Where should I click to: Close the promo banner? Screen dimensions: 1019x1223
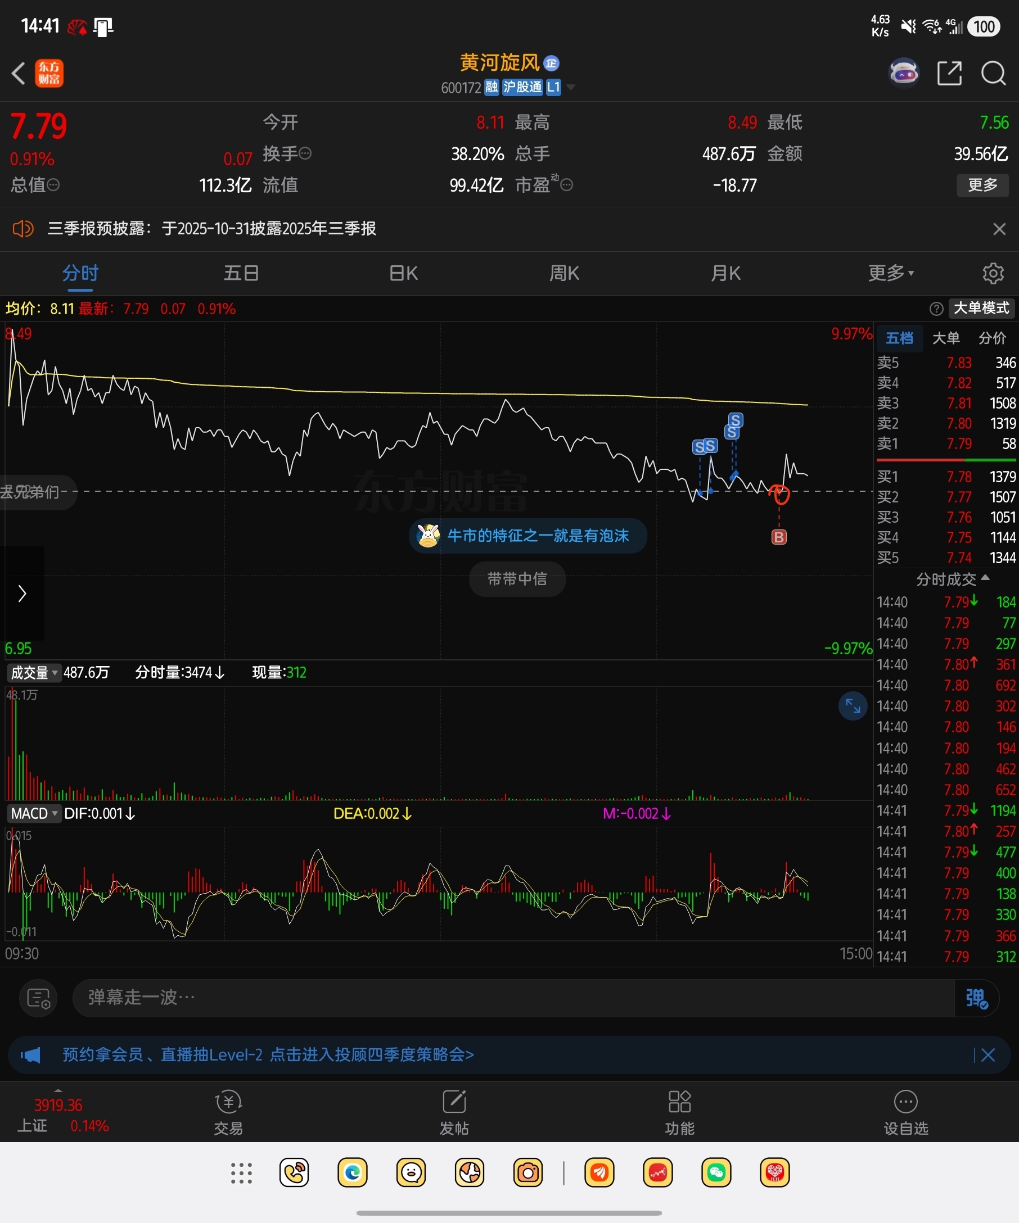pyautogui.click(x=988, y=1056)
